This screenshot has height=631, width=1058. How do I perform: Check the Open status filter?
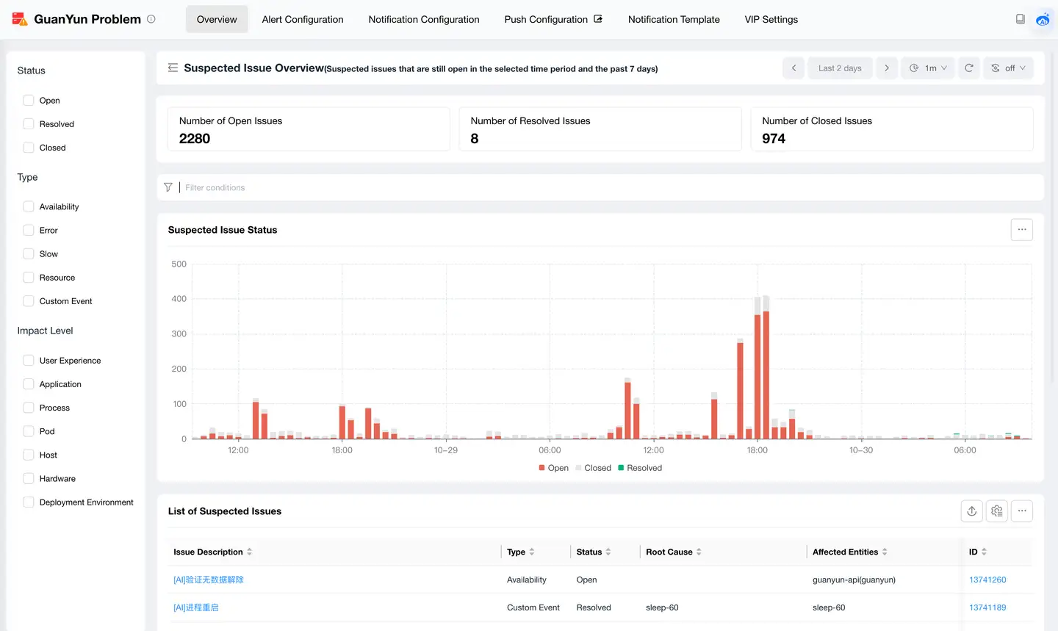tap(29, 101)
